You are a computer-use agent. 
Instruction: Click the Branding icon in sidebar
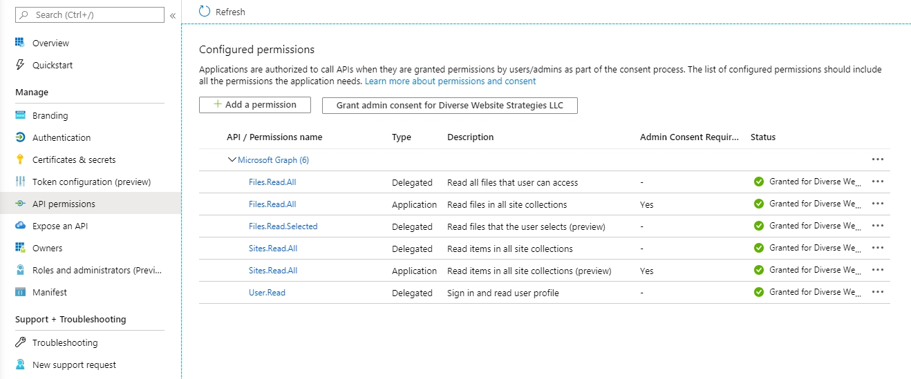[20, 115]
